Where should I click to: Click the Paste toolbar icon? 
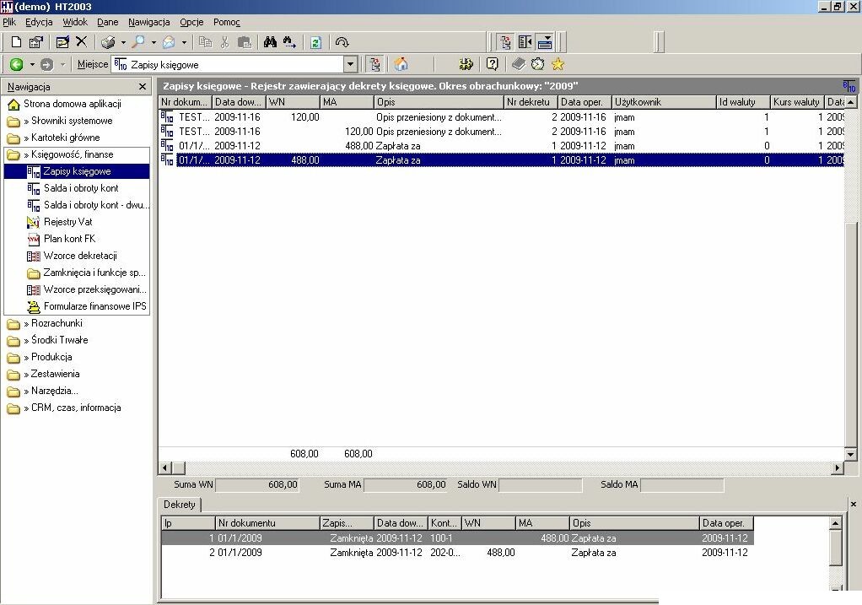244,42
